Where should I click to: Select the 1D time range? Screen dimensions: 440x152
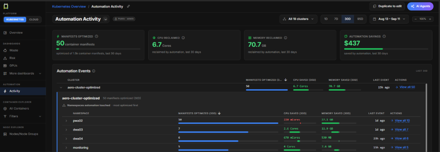pyautogui.click(x=326, y=19)
